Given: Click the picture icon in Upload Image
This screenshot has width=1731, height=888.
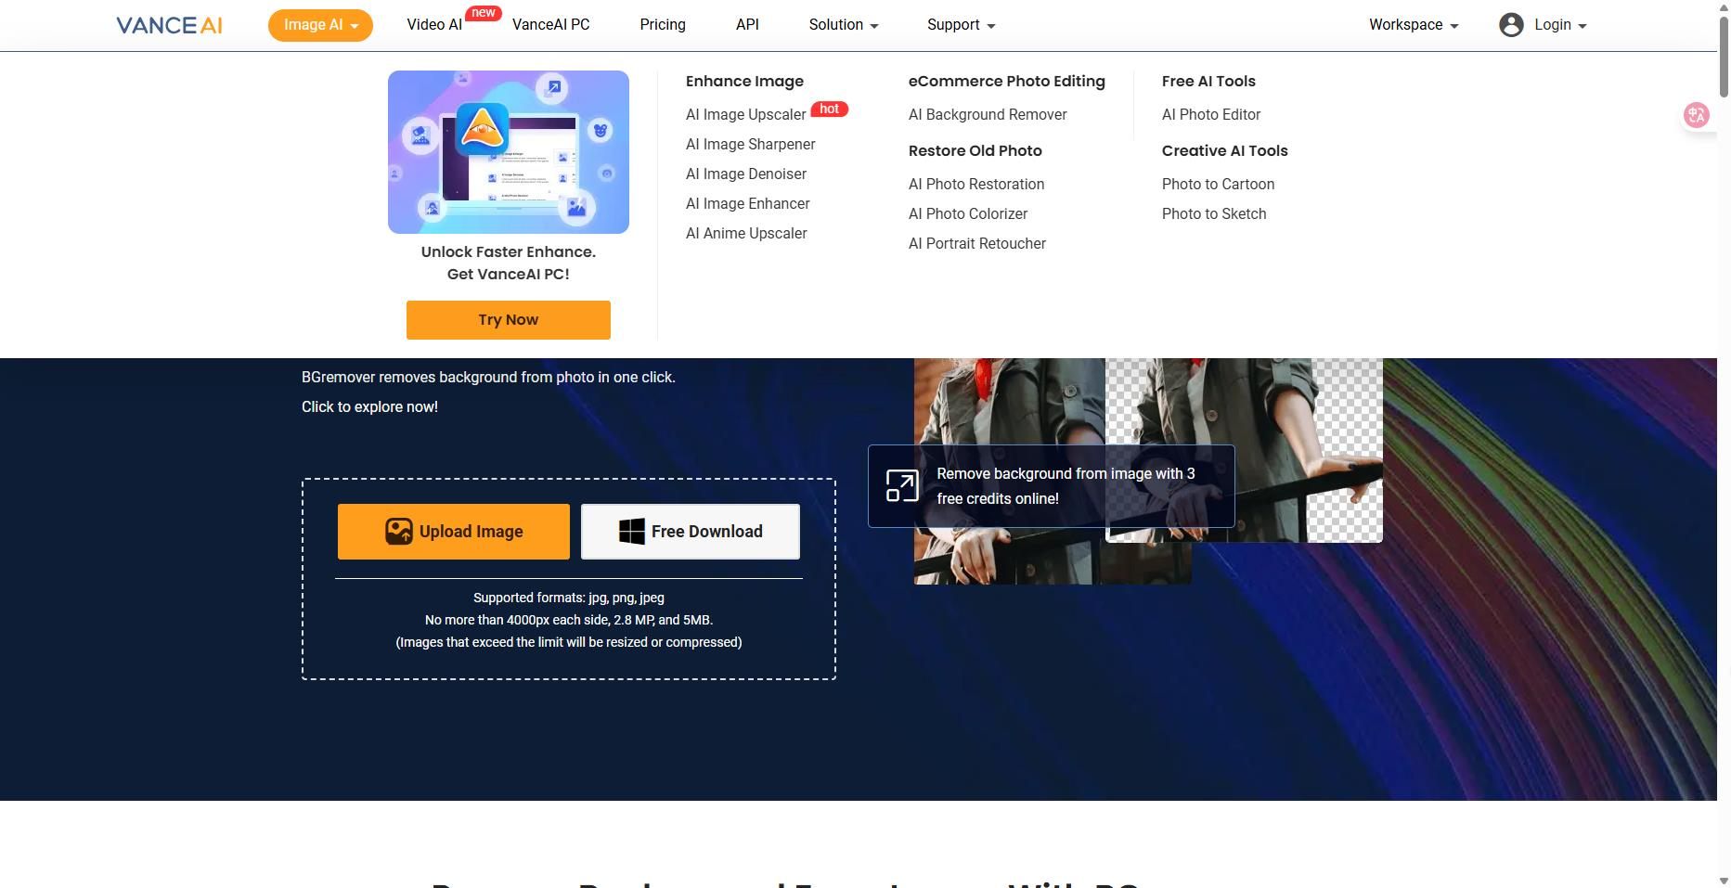Looking at the screenshot, I should [399, 532].
